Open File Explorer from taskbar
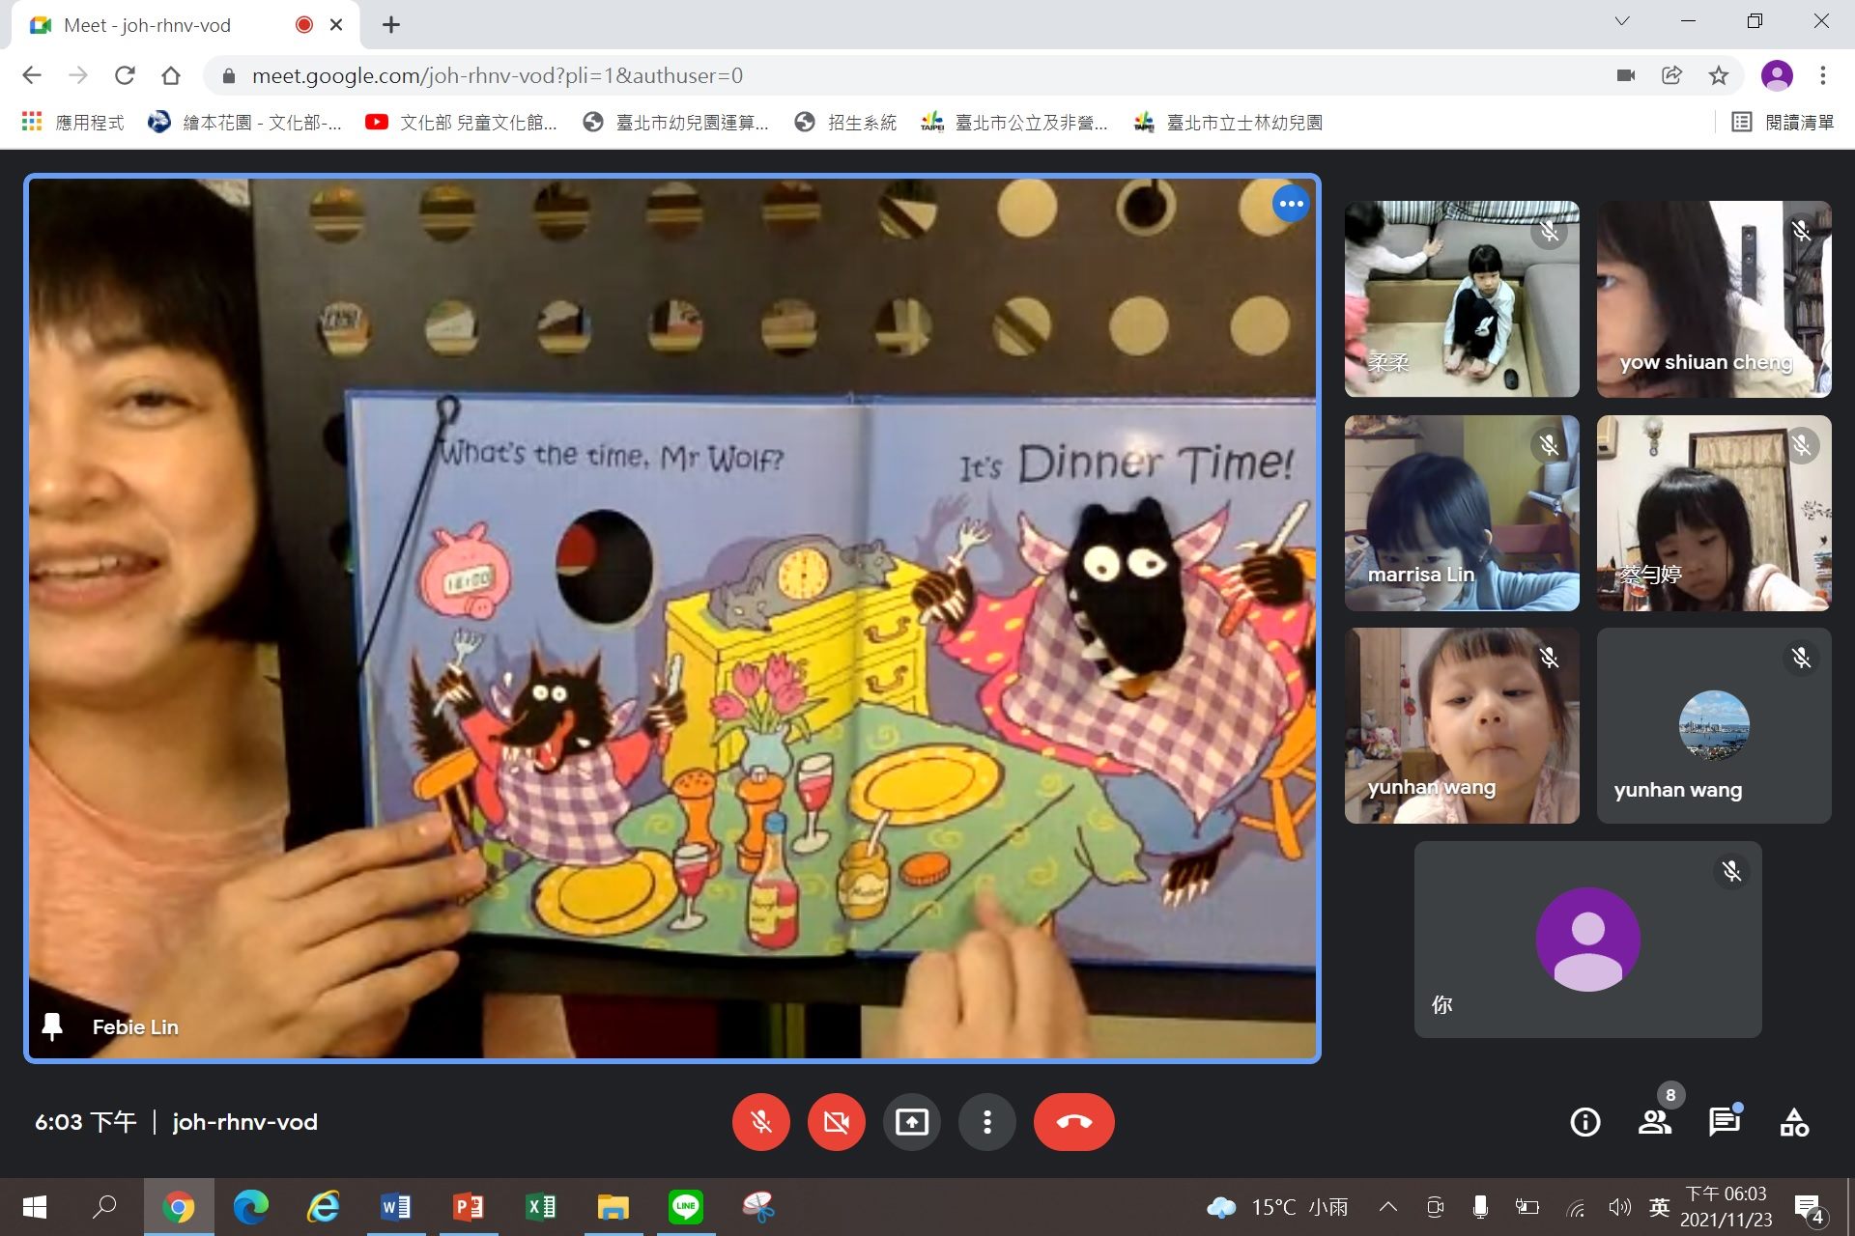Image resolution: width=1855 pixels, height=1236 pixels. tap(614, 1207)
